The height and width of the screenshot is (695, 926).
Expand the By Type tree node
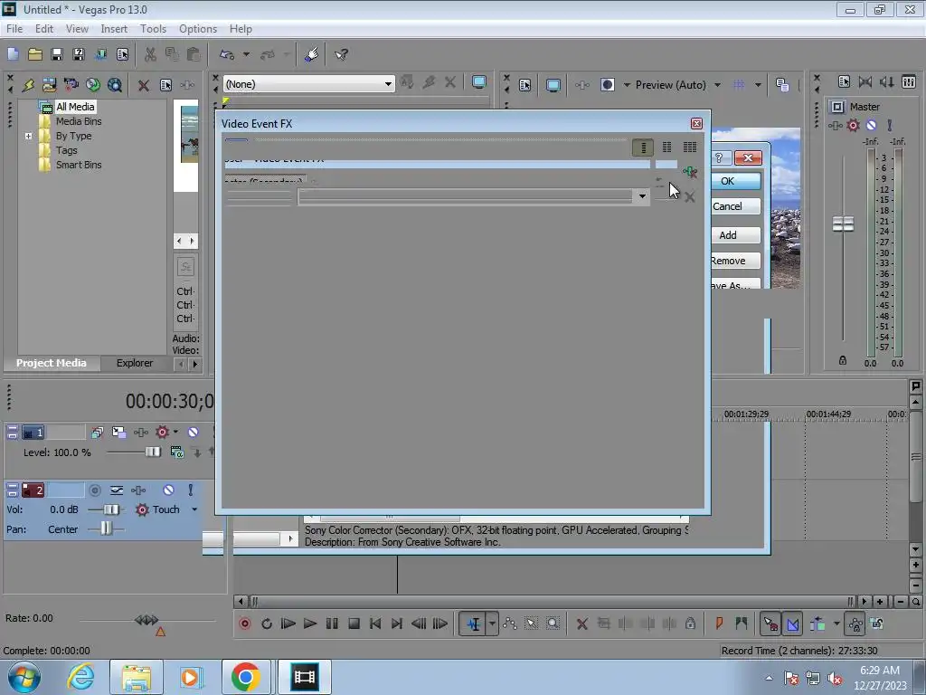pyautogui.click(x=28, y=136)
